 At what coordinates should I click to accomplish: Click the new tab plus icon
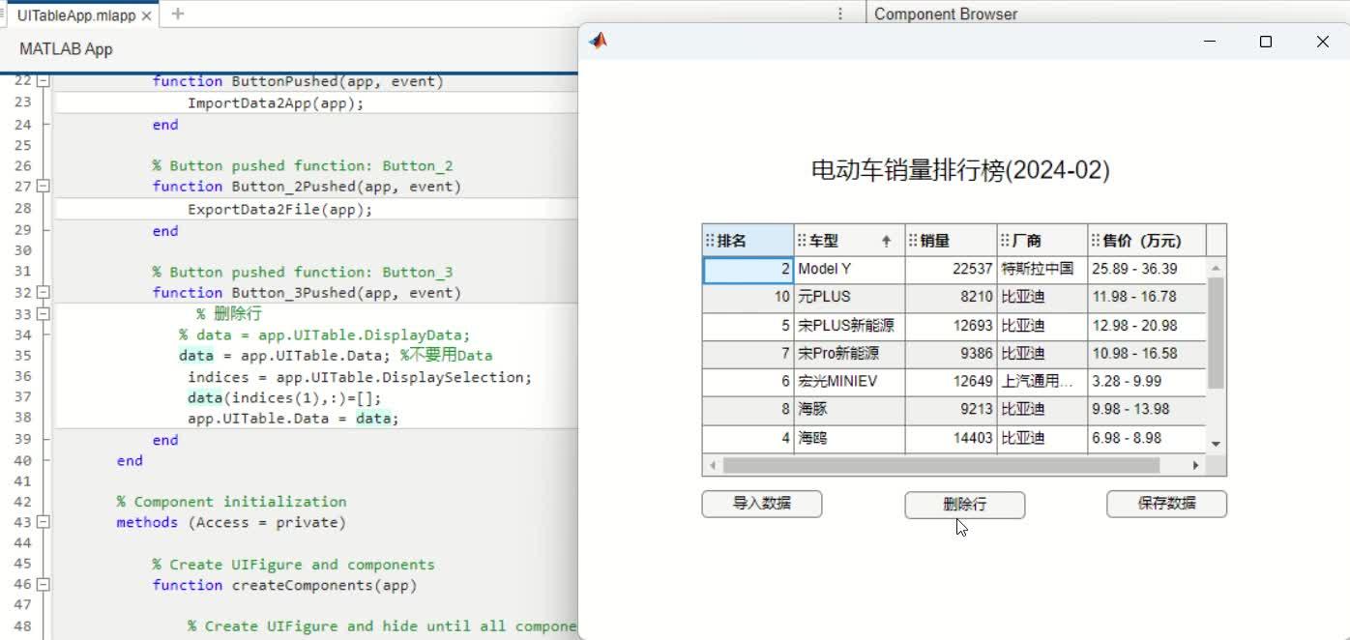pos(176,15)
